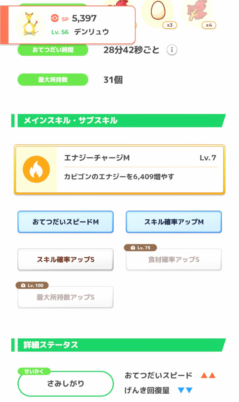This screenshot has height=402, width=239.
Task: Click the デンリュウ portrait thumbnail
Action: coord(29,25)
